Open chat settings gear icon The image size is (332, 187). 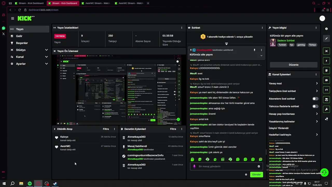[x=246, y=175]
